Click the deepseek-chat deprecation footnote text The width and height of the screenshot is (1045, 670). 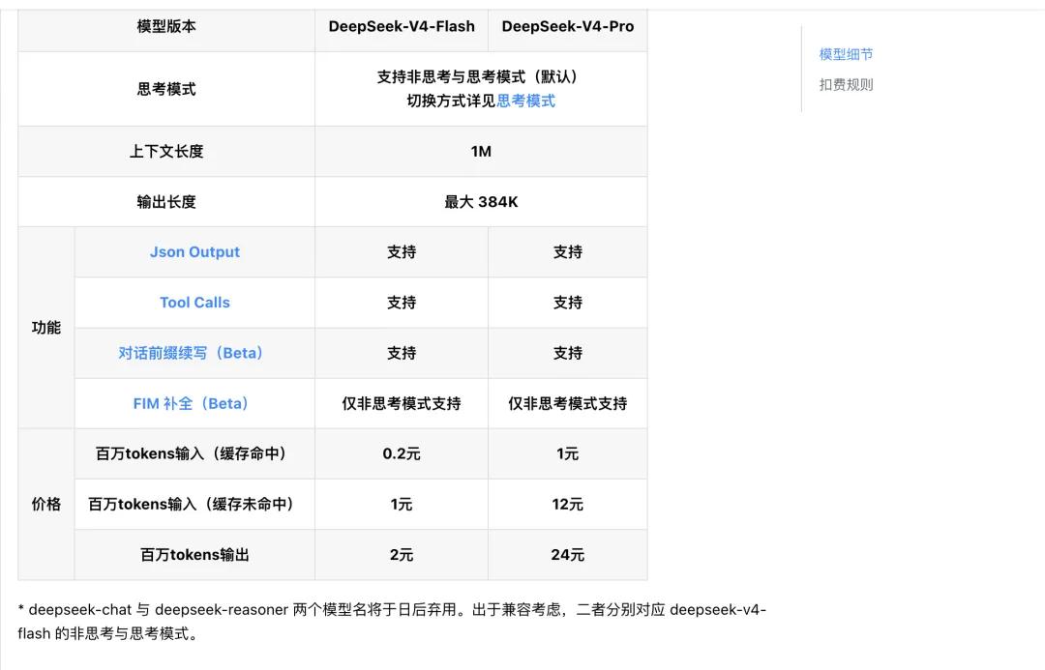tap(392, 622)
